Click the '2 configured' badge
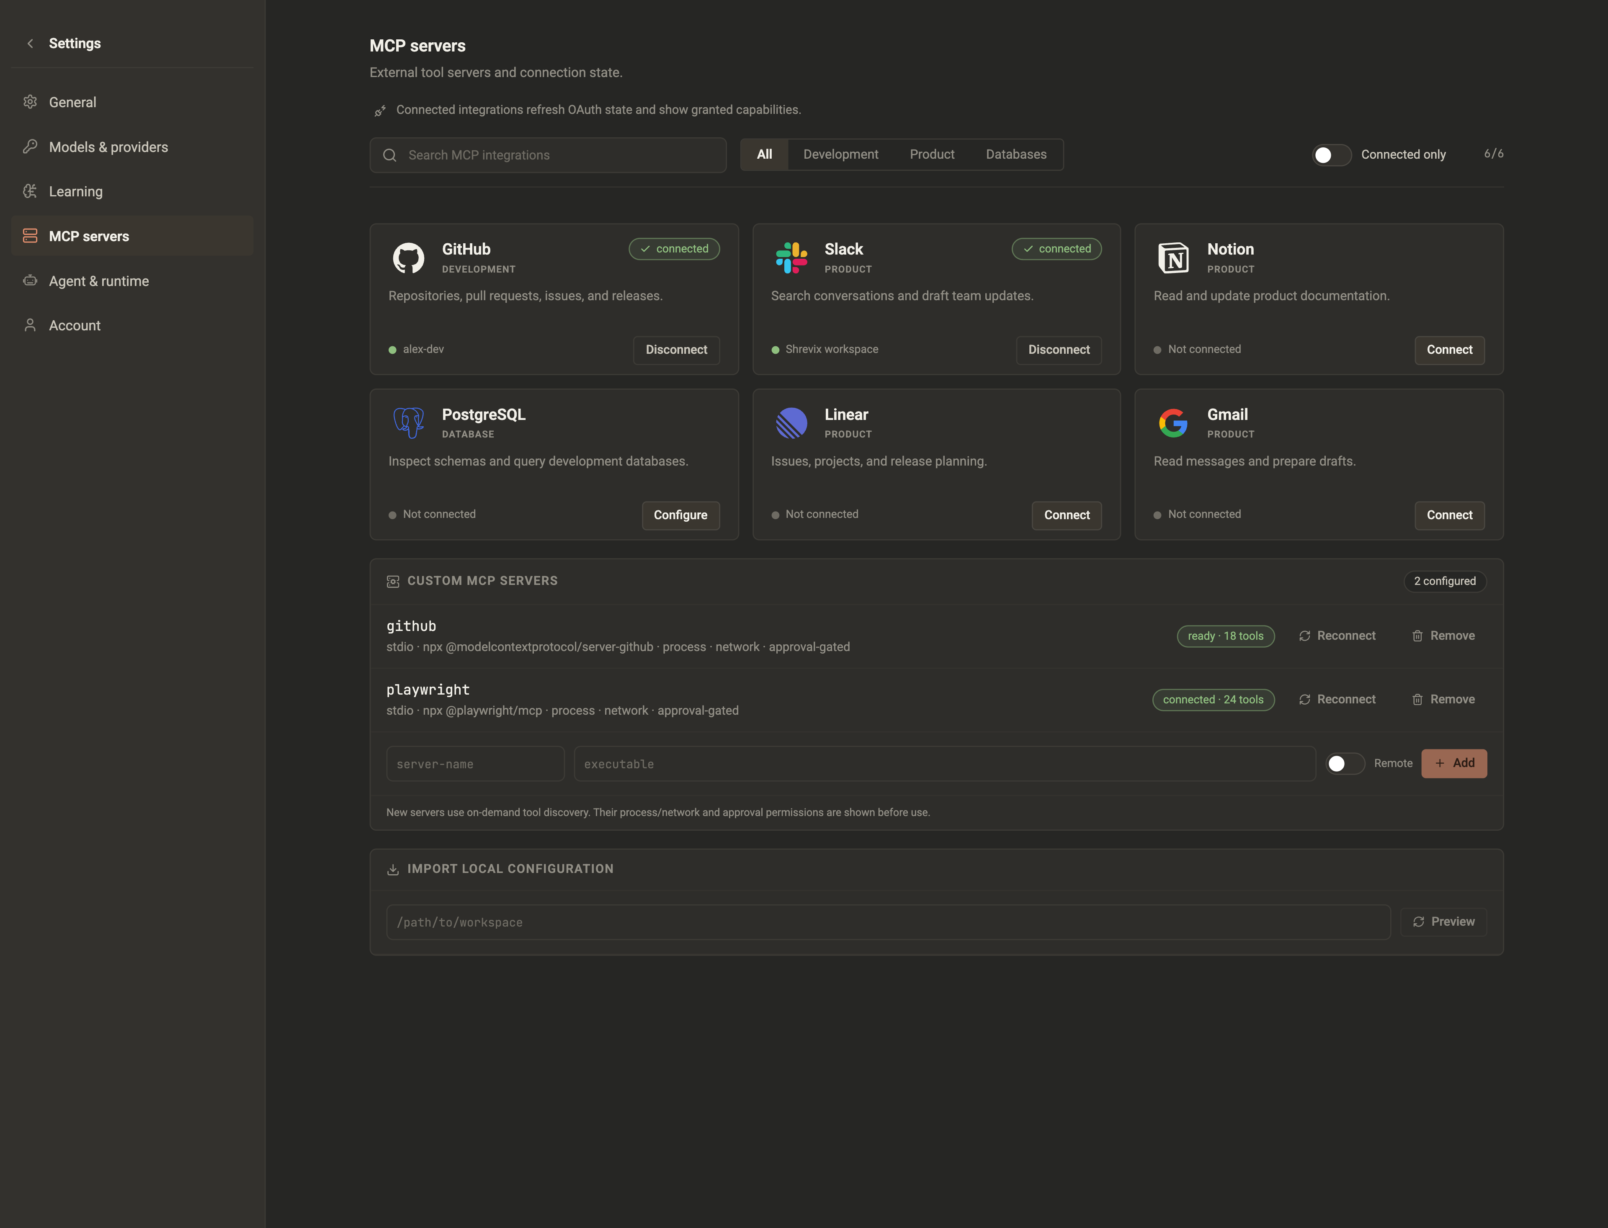This screenshot has height=1228, width=1608. pos(1445,582)
